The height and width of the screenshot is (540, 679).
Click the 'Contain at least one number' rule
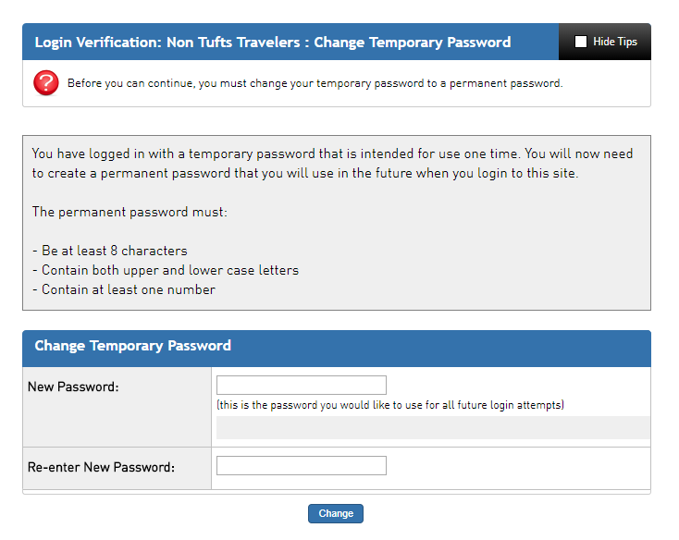click(124, 289)
